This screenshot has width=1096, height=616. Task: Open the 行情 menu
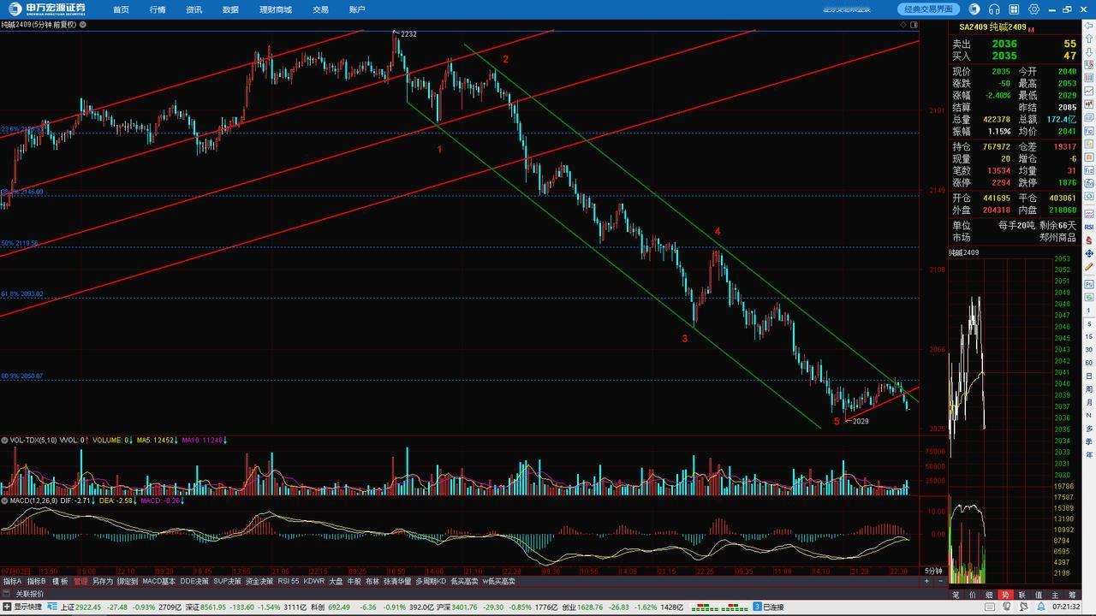pos(158,9)
